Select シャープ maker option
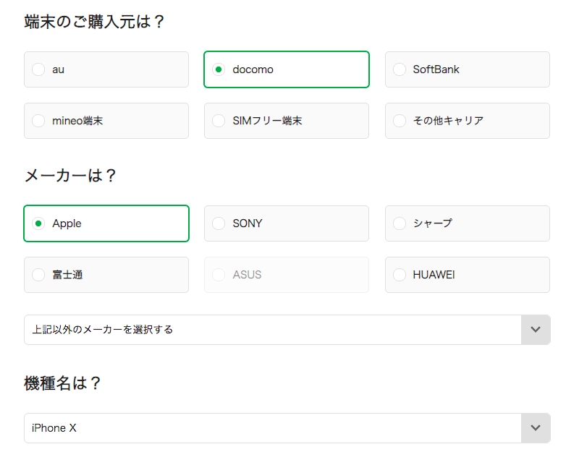The image size is (587, 465). [467, 223]
